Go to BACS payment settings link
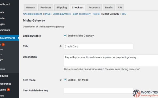 [47, 14]
